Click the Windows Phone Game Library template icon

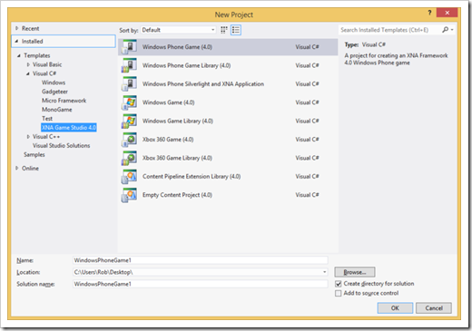click(x=129, y=65)
